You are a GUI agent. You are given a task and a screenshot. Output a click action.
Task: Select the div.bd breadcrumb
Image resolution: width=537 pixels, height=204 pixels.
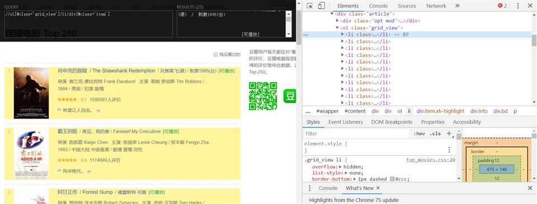pos(500,111)
